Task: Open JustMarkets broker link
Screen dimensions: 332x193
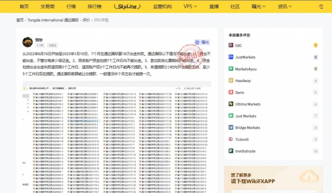Action: coord(245,57)
